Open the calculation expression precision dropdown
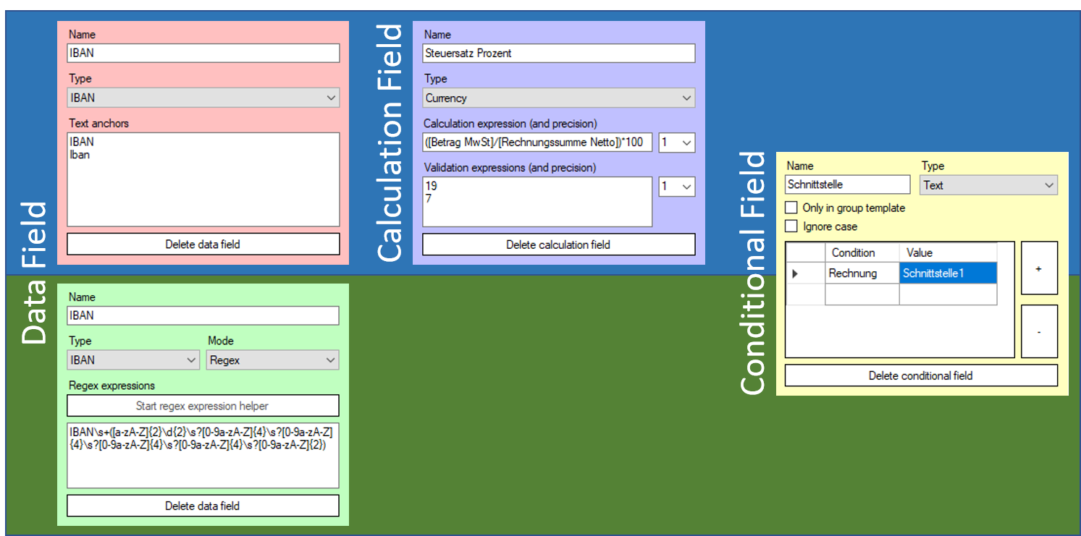The image size is (1081, 536). tap(676, 142)
